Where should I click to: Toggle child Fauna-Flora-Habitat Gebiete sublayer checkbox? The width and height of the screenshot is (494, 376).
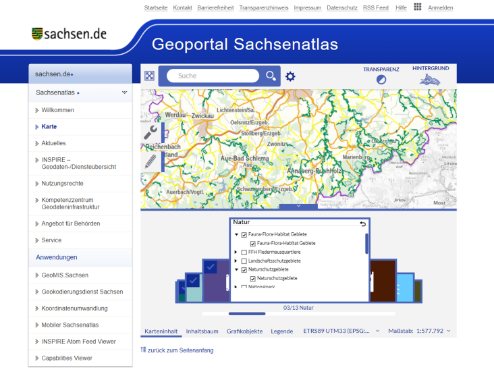pos(252,244)
